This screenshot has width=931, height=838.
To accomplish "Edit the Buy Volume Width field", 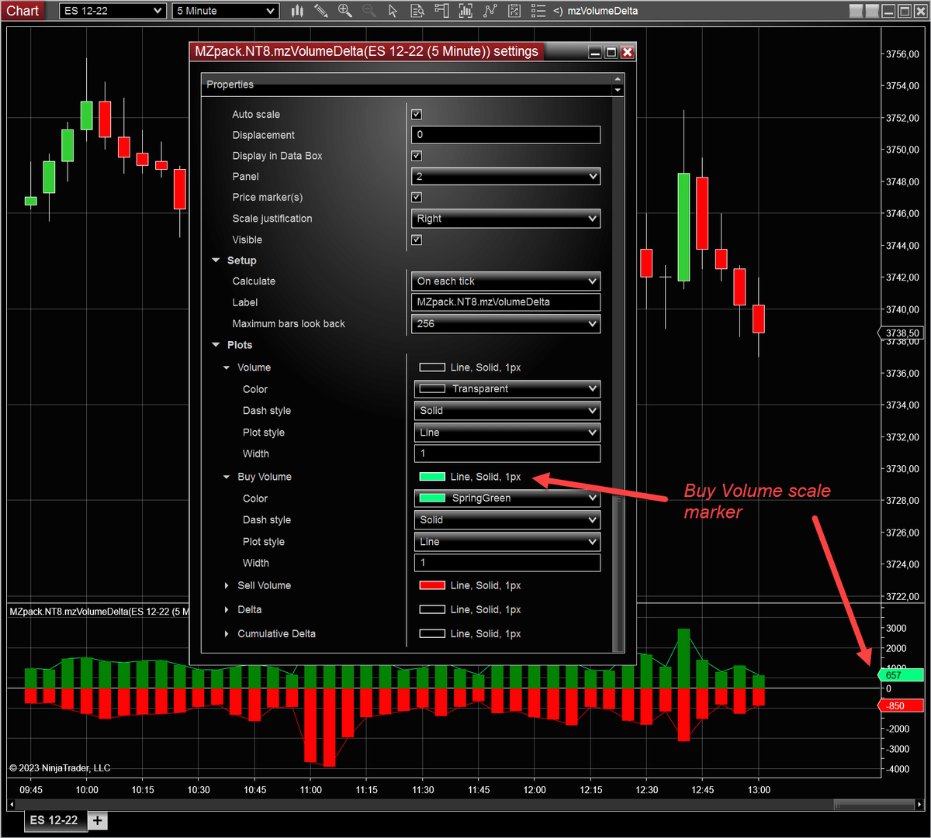I will (507, 563).
